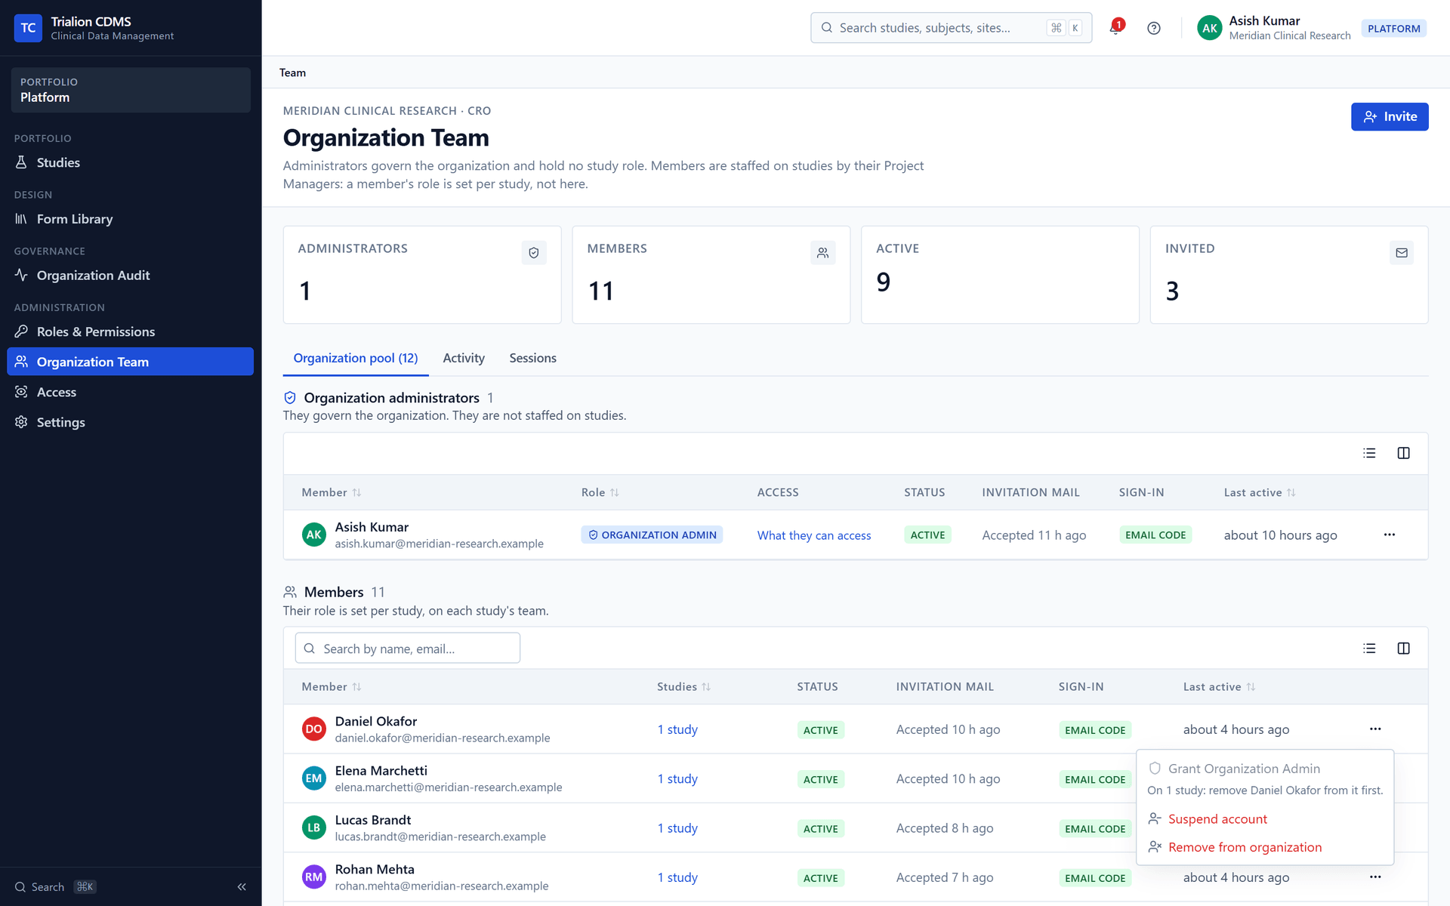Click "Accepted 7 h ago" in Rohan Mehta's row
1450x906 pixels.
pos(944,877)
